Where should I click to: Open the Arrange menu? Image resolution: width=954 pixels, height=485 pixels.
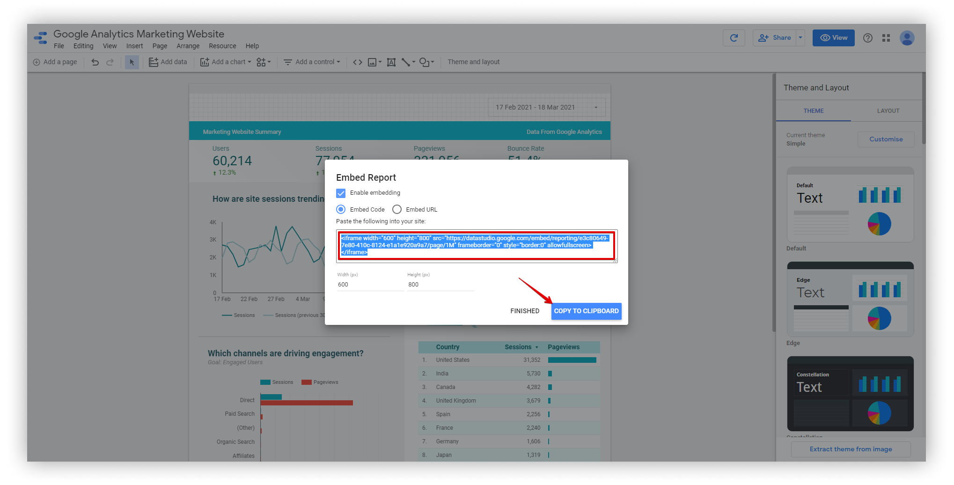tap(188, 46)
